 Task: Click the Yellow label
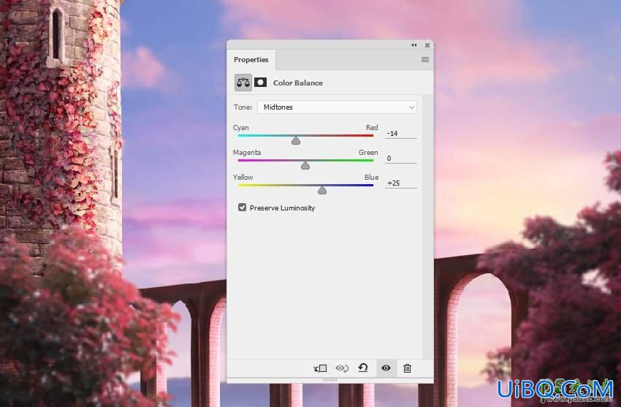(x=243, y=178)
